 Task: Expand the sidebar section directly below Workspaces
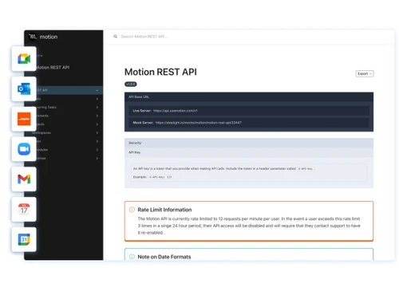[x=97, y=141]
